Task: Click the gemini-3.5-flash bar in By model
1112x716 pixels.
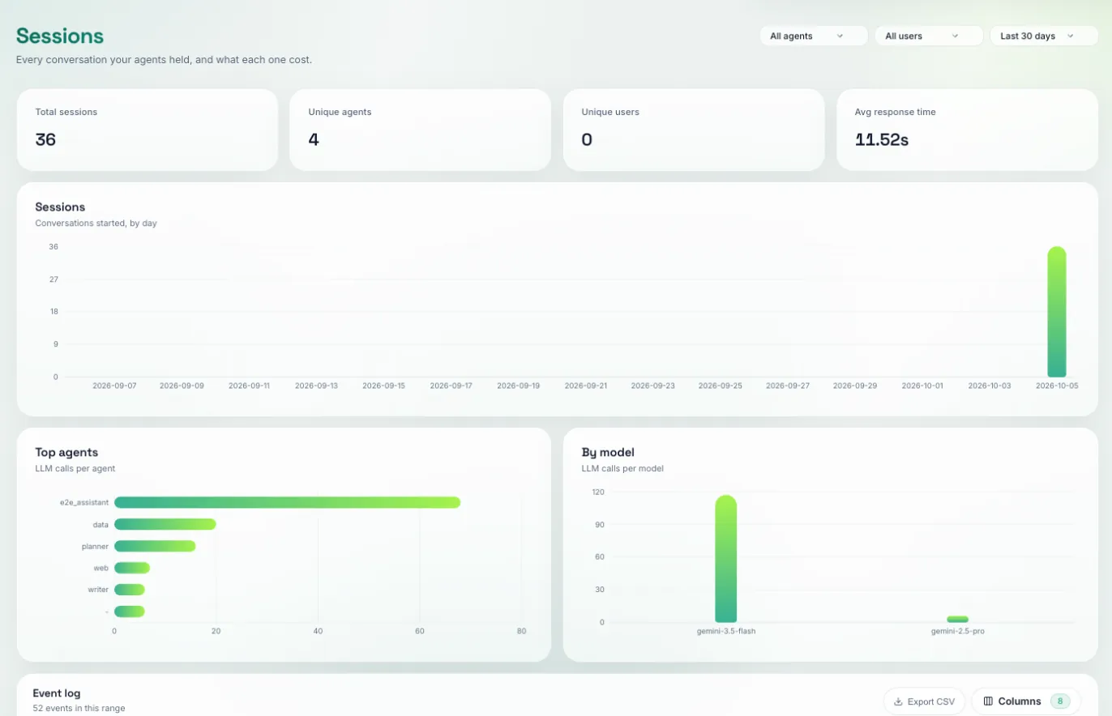Action: (725, 559)
